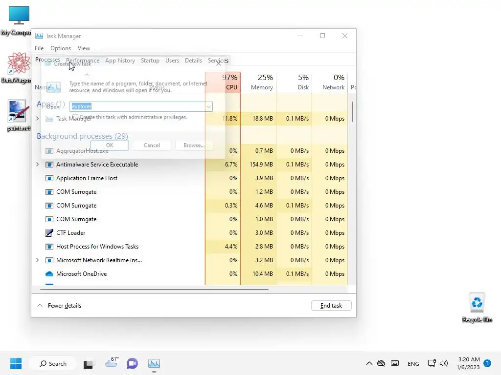
Task: Open the Create new task combo dropdown
Action: (208, 106)
